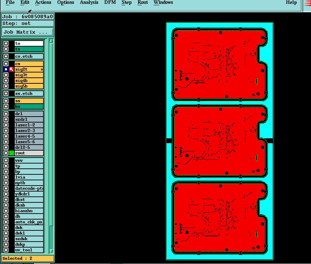Select the drl2-5 layer name
The image size is (311, 264).
click(x=29, y=147)
